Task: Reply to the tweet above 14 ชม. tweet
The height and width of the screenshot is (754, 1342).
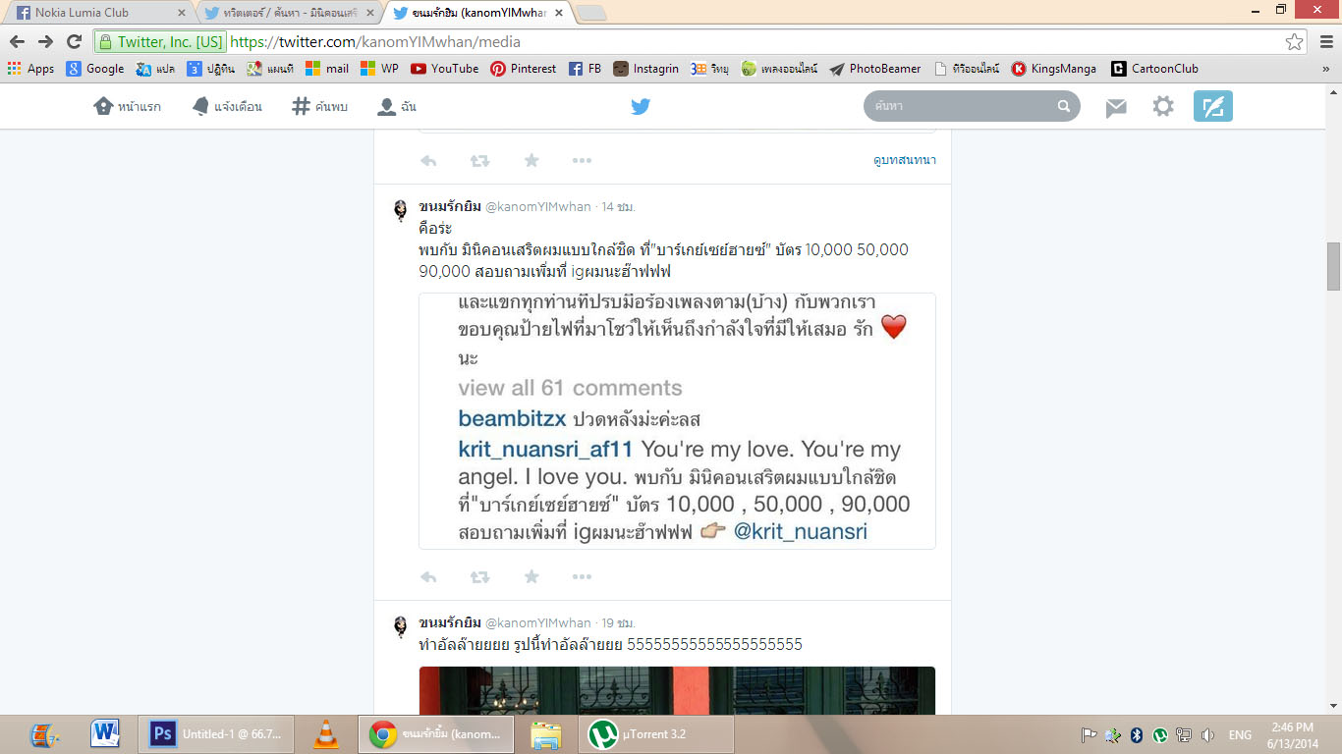Action: pyautogui.click(x=428, y=161)
